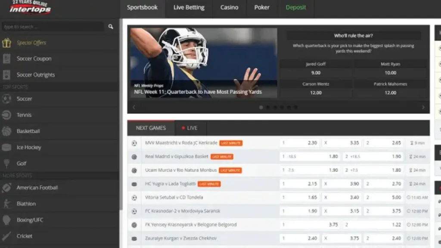Pick MVV Maastricht home win odds 2.30
This screenshot has height=248, width=441.
pyautogui.click(x=300, y=143)
